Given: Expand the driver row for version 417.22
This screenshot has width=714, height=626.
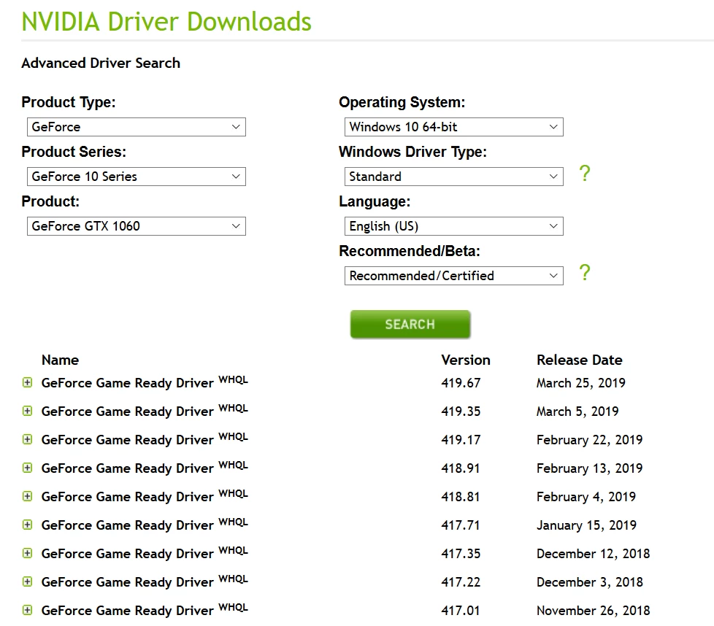Looking at the screenshot, I should (27, 582).
